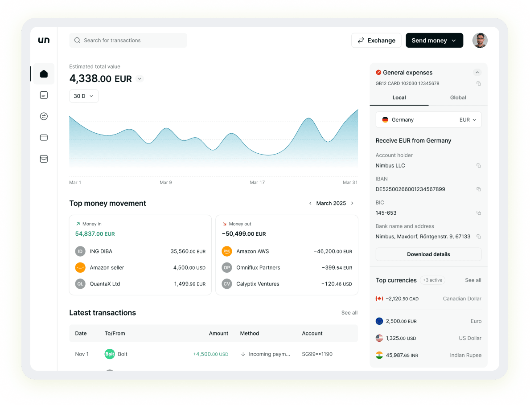The image size is (530, 405).
Task: Click Download details button
Action: click(429, 254)
